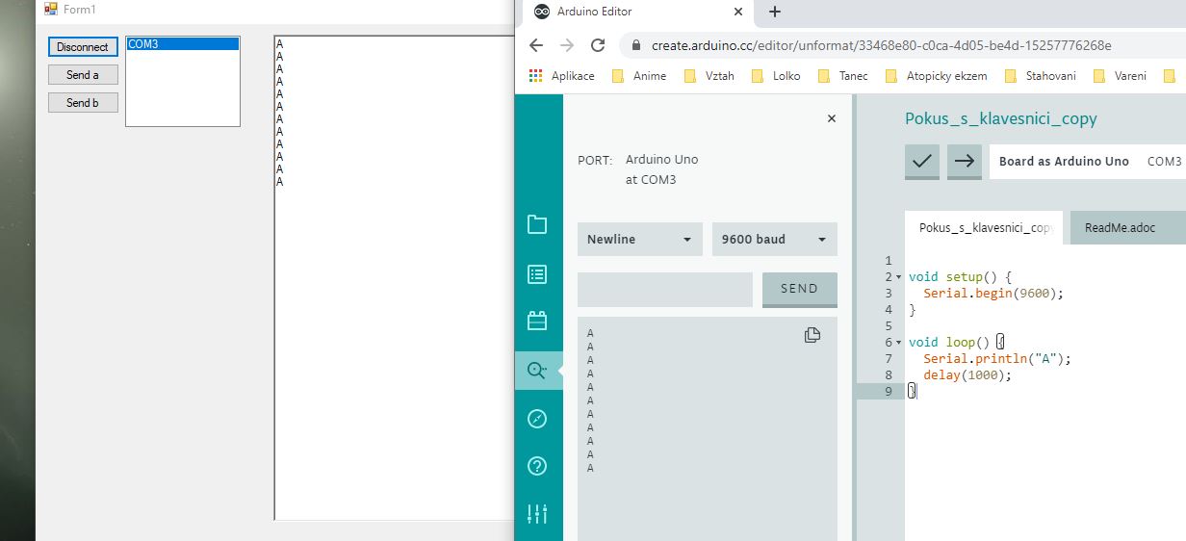Click the Disconnect button in Form1
This screenshot has height=541, width=1186.
click(x=83, y=47)
